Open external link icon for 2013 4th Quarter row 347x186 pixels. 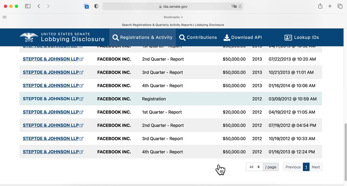pos(82,86)
